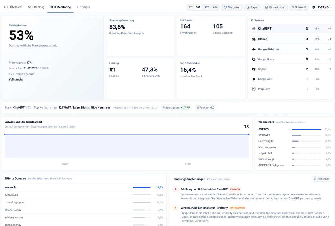Open the GEO Monitoring tab

coord(60,7)
